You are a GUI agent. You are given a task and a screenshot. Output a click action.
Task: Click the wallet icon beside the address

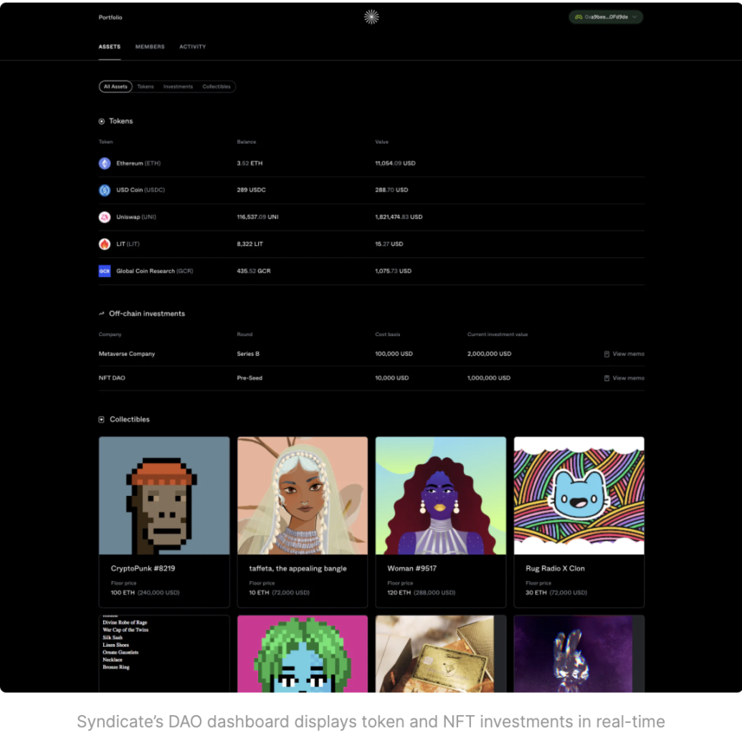click(x=579, y=17)
